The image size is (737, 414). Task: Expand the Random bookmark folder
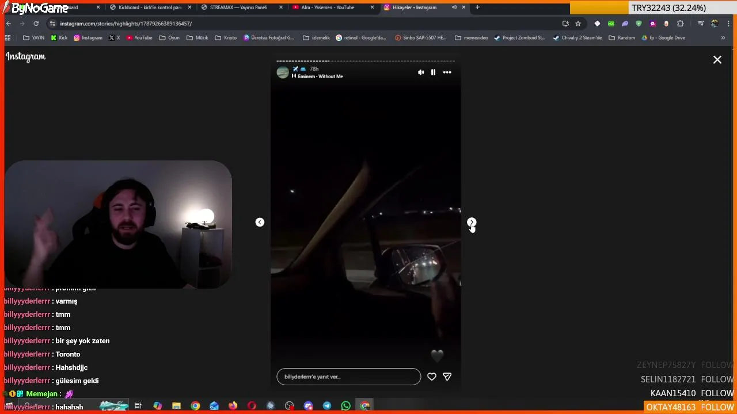tap(622, 38)
